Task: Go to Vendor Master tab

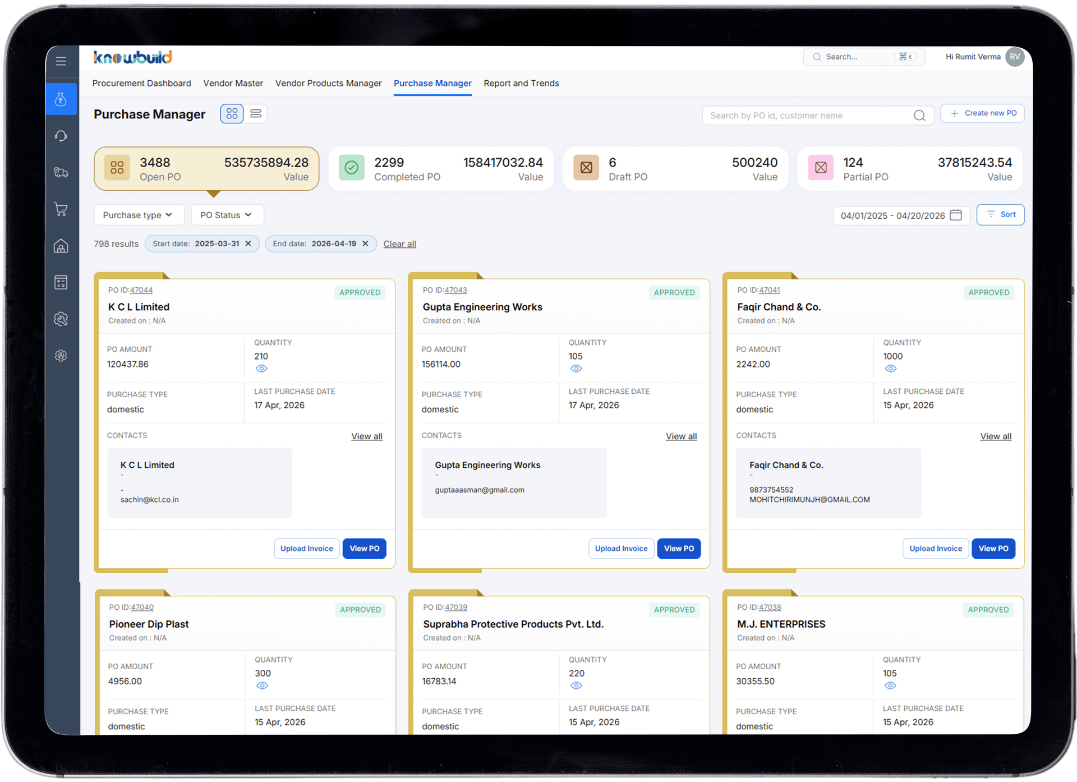Action: pos(233,83)
